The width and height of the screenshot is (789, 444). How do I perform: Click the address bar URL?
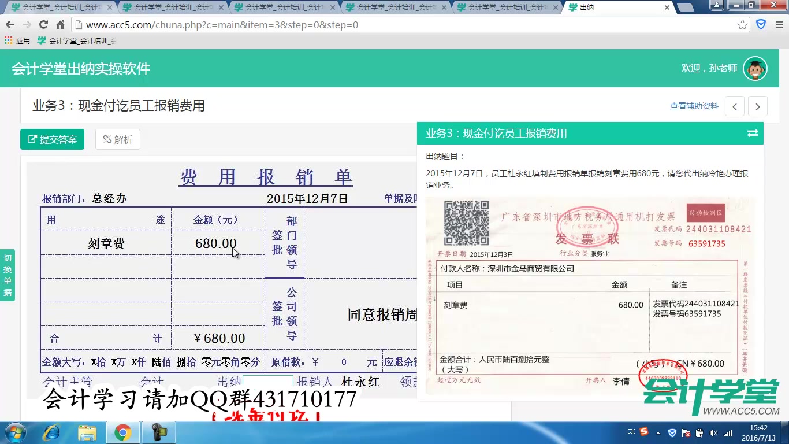point(222,25)
